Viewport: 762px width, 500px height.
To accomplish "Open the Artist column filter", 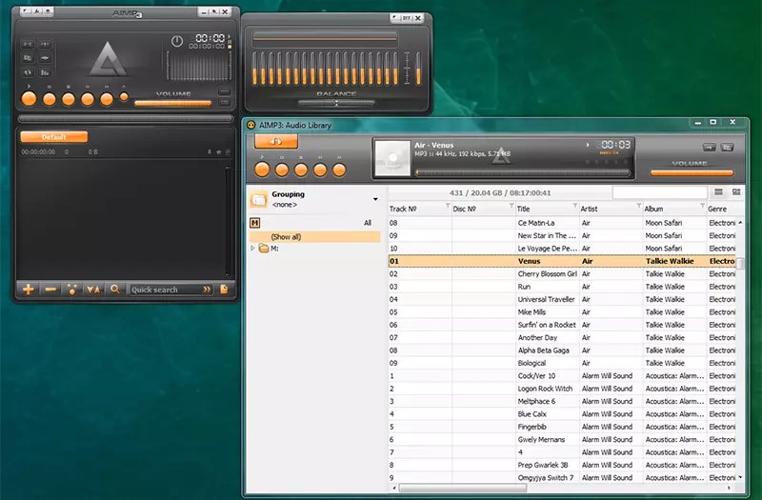I will pos(638,206).
